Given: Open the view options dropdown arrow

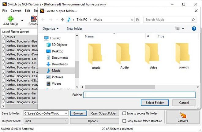Looking at the screenshot, I should point(183,28).
